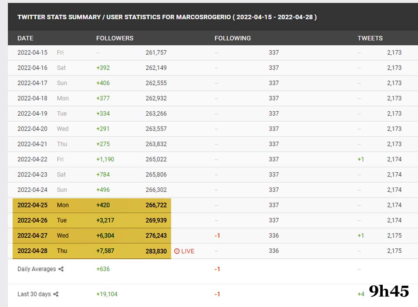Select the FOLLOWERS column header
418x307 pixels.
115,38
